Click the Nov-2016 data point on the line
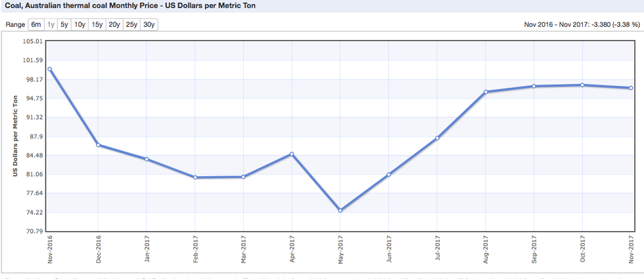644x279 pixels. 50,69
